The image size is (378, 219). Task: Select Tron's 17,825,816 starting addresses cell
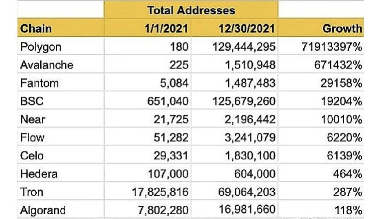pyautogui.click(x=161, y=192)
